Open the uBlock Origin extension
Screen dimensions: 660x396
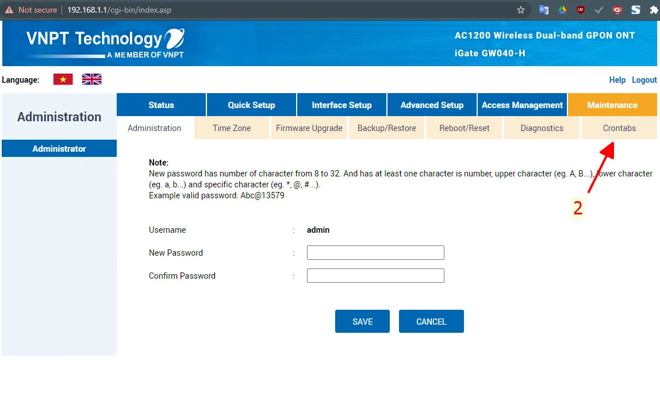pos(581,10)
